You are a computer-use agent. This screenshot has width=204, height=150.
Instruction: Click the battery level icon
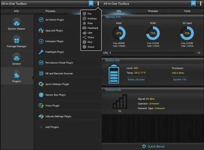[x=114, y=74]
